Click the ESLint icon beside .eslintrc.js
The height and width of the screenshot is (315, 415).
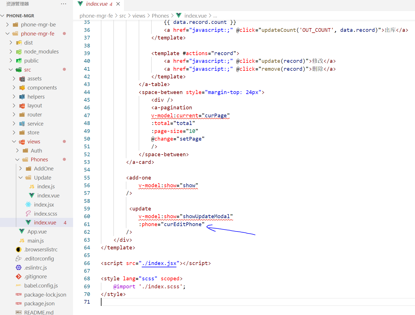(x=19, y=268)
